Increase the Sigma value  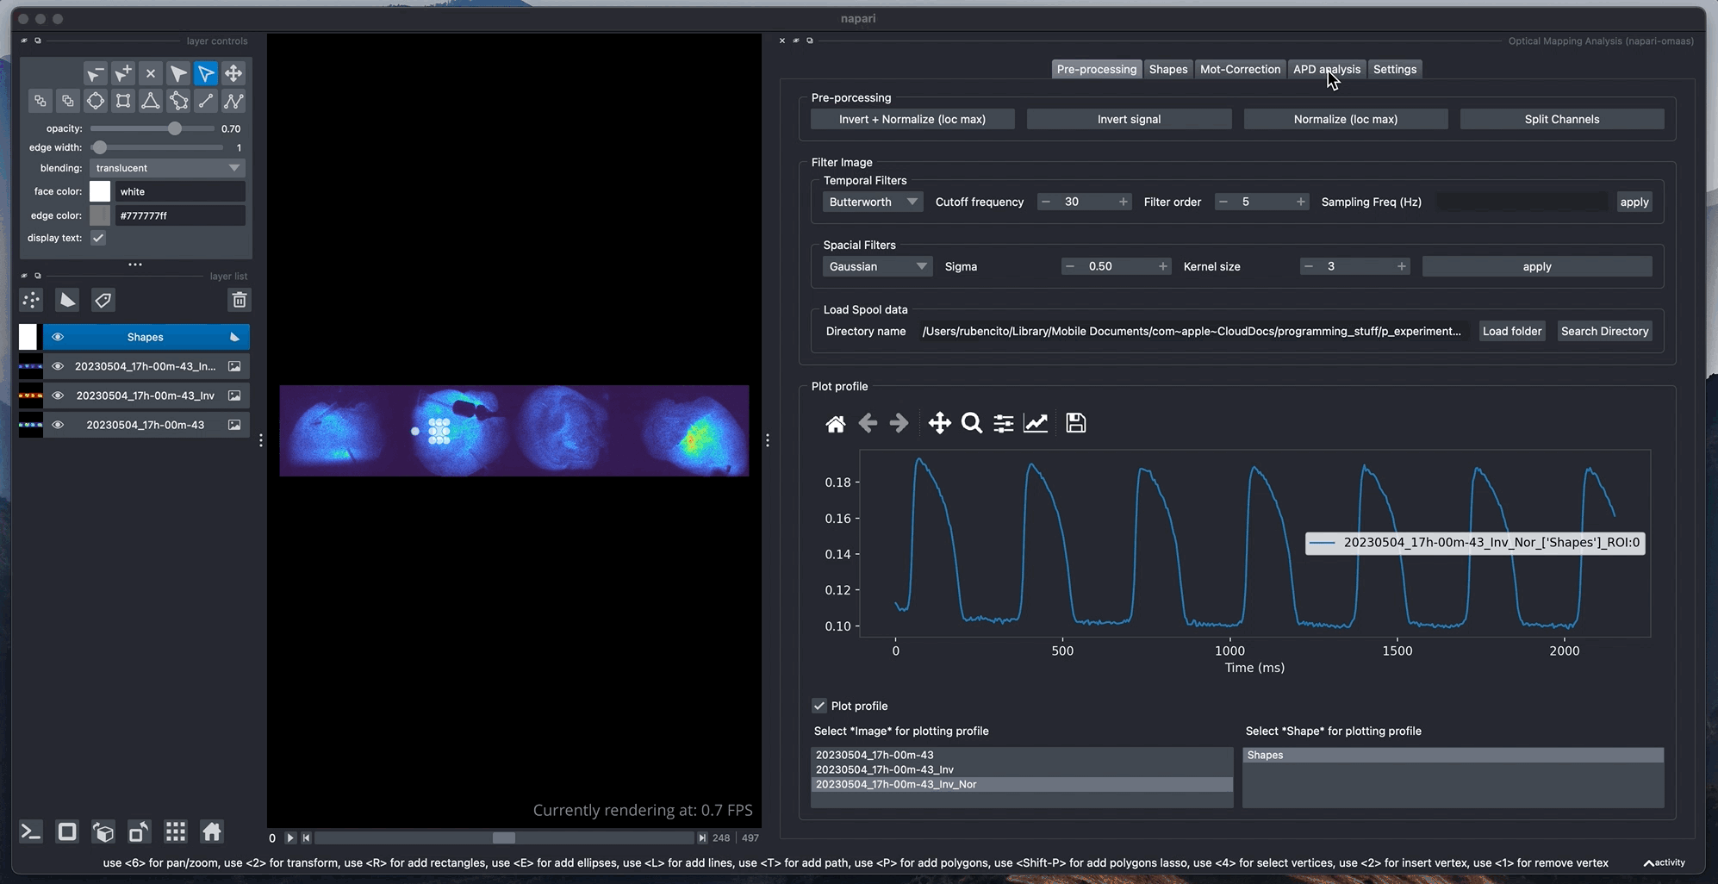tap(1162, 266)
